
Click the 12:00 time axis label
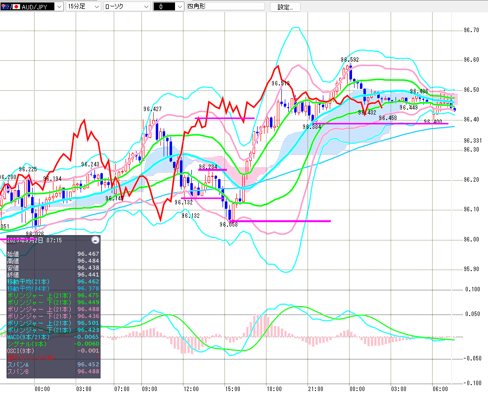pyautogui.click(x=191, y=389)
